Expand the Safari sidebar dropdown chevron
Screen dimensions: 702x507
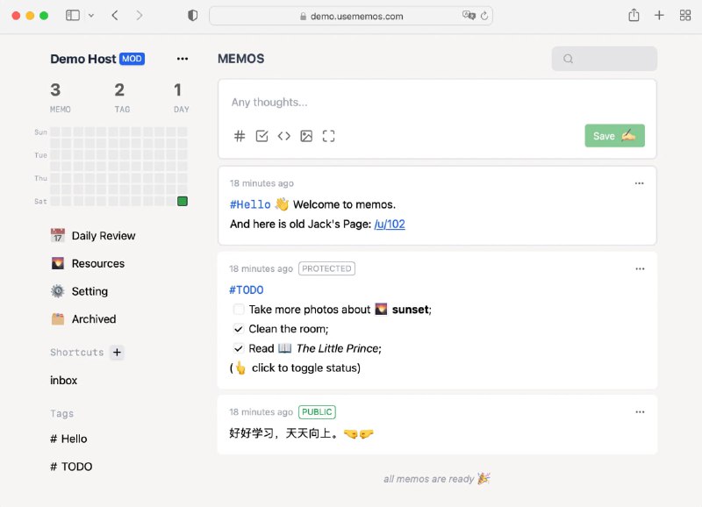point(91,16)
